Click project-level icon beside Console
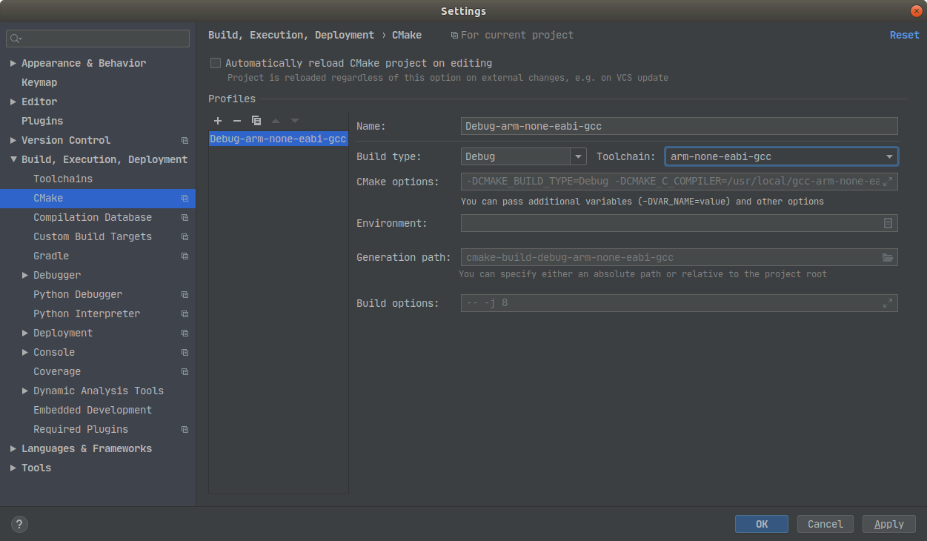The image size is (927, 541). [x=185, y=353]
